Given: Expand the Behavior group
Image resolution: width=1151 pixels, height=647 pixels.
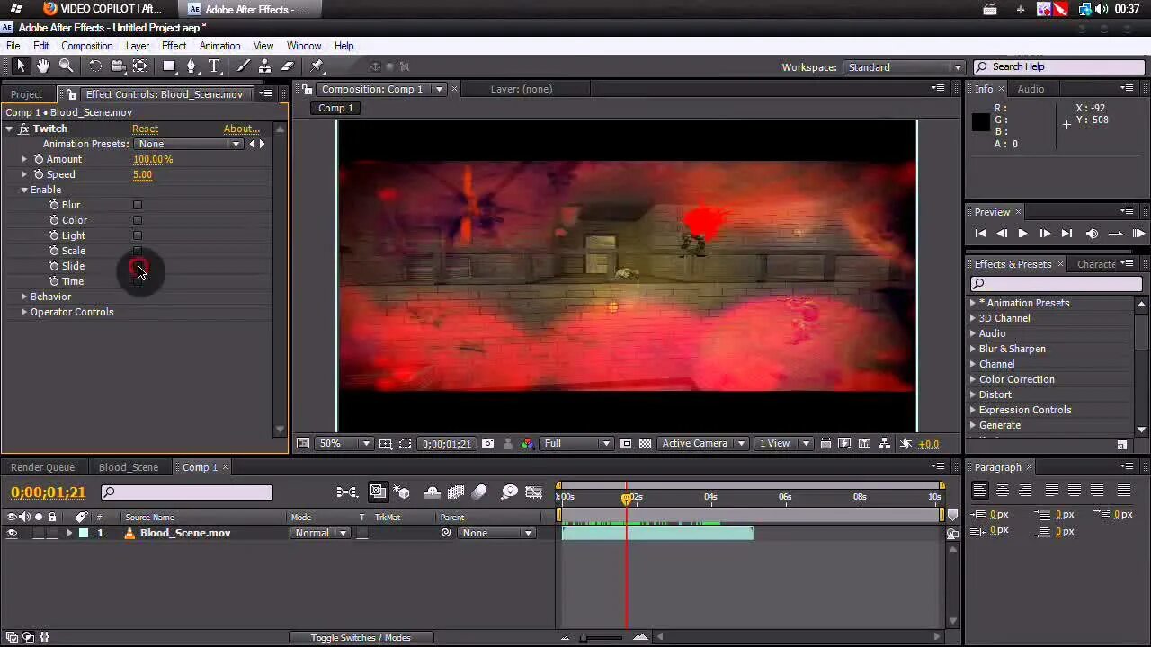Looking at the screenshot, I should click(24, 297).
